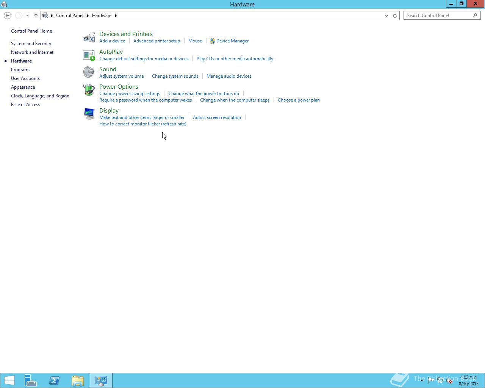
Task: Open System and Security category
Action: pyautogui.click(x=31, y=44)
